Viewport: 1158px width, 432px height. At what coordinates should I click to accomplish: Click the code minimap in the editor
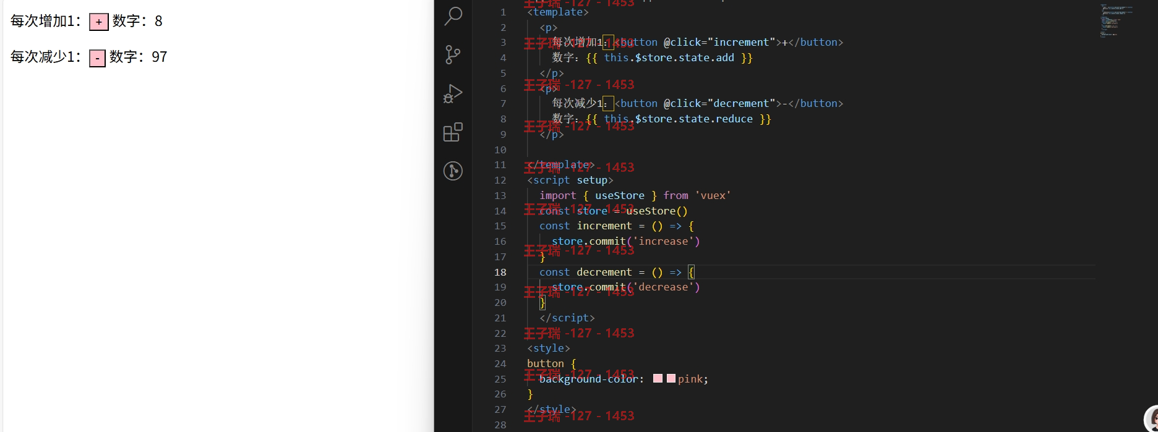(1117, 22)
